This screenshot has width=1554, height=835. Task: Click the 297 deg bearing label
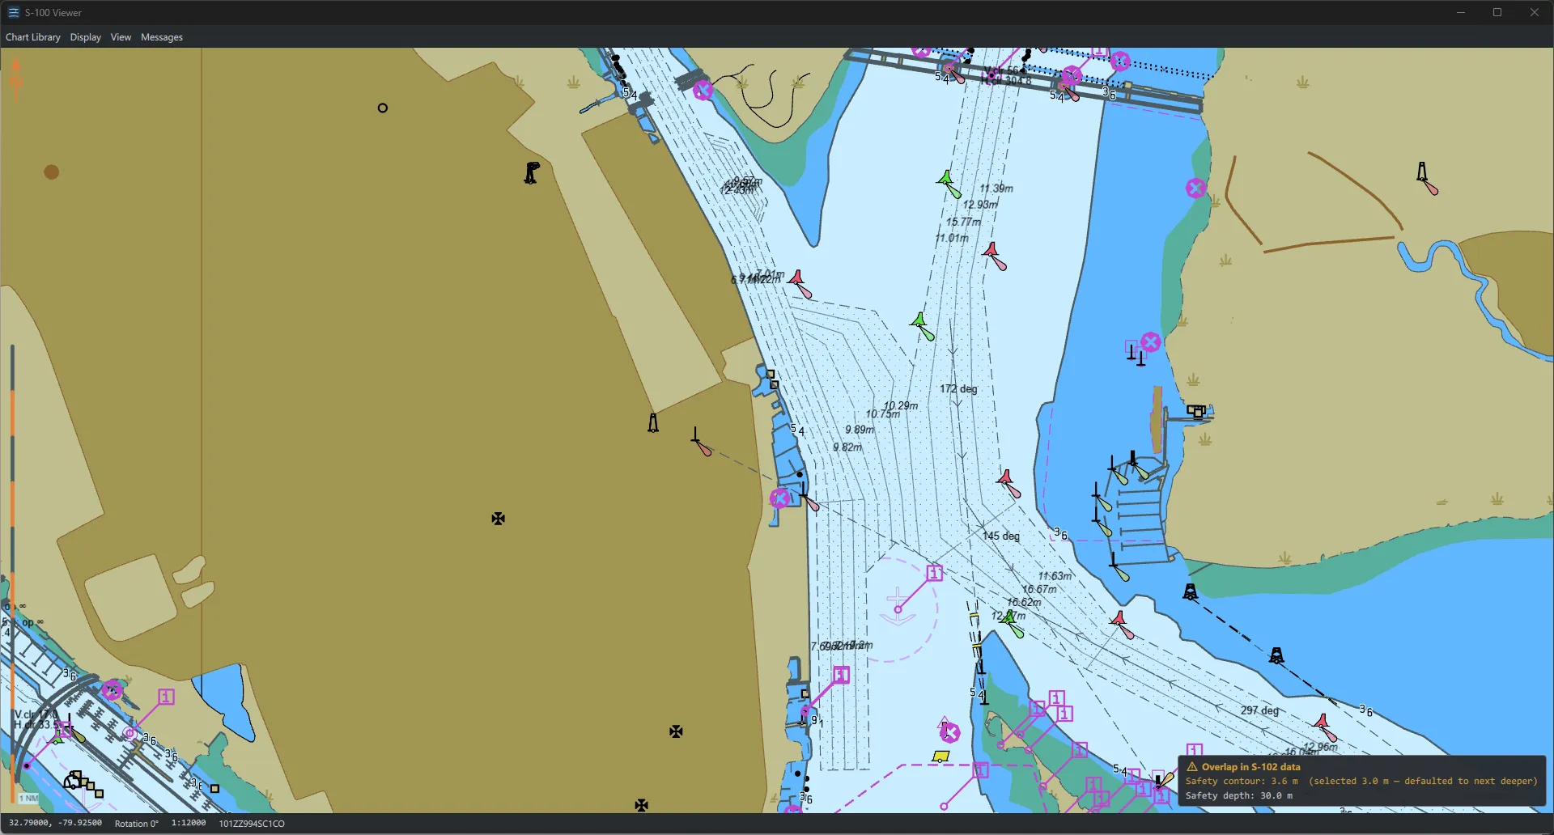click(x=1260, y=710)
